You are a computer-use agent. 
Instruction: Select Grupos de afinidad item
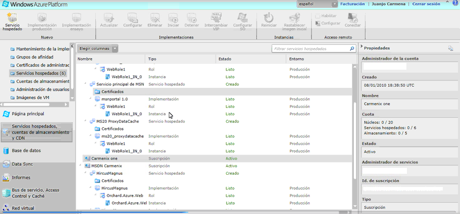click(x=32, y=57)
